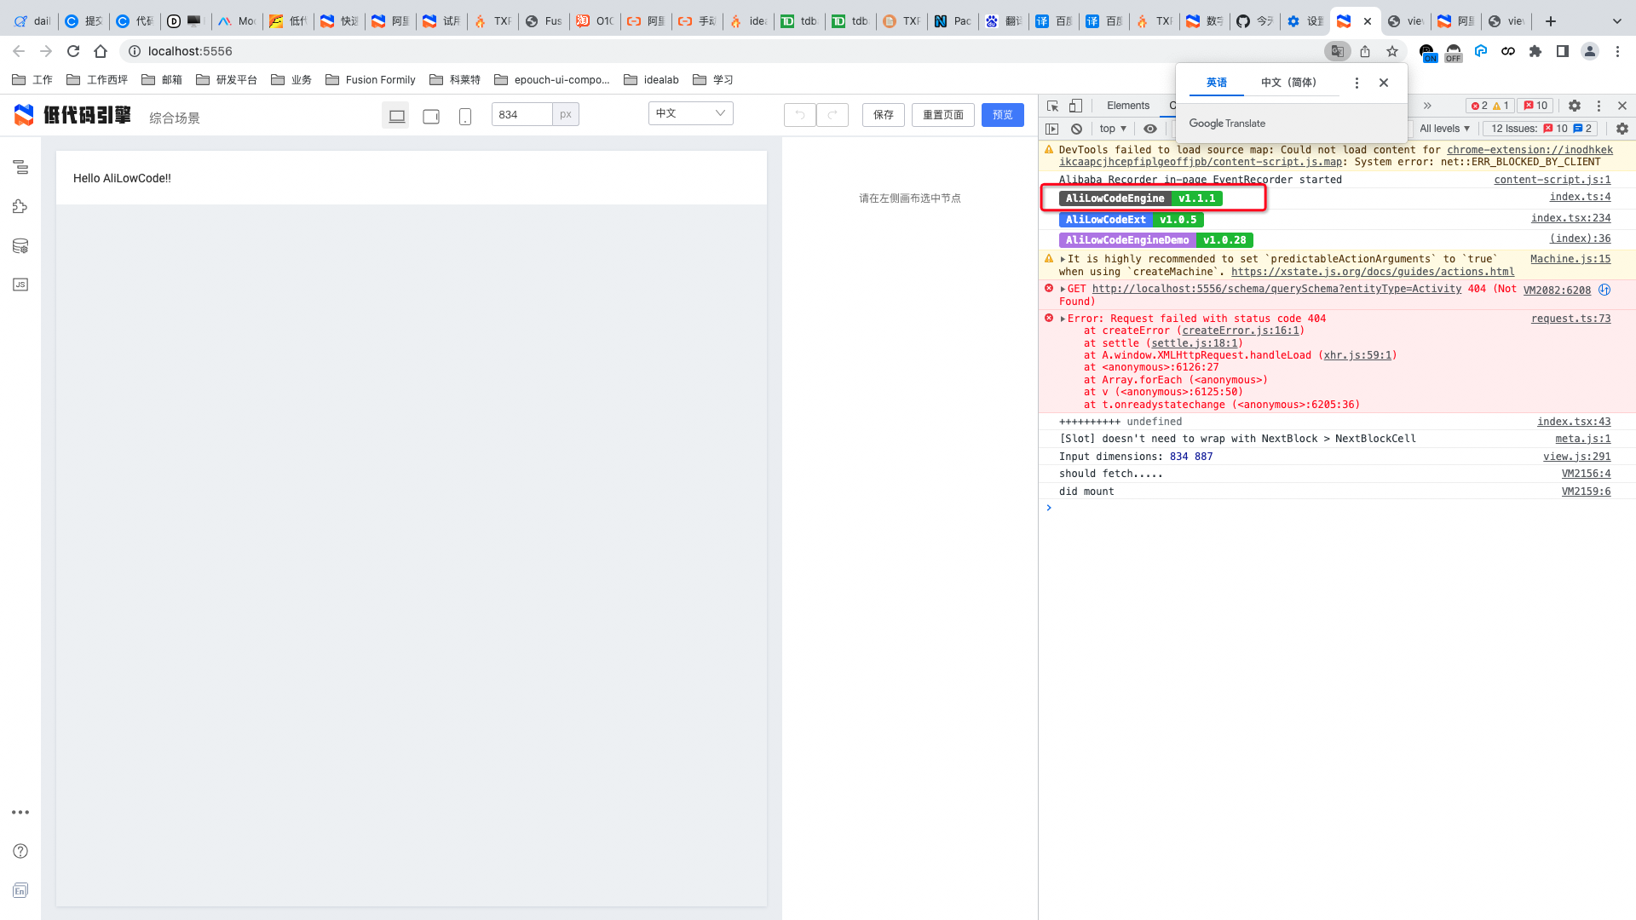Viewport: 1636px width, 920px height.
Task: Switch to phone viewport mode
Action: click(x=464, y=115)
